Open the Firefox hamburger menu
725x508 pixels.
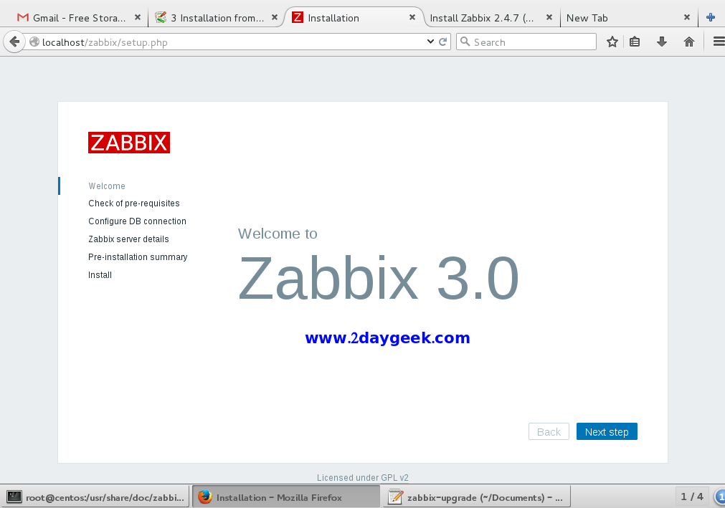[x=719, y=42]
